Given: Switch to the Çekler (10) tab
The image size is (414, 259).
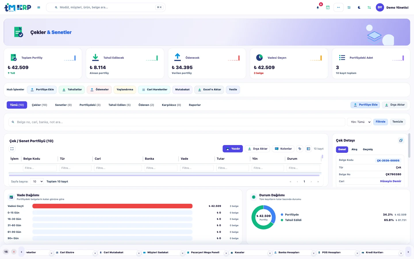Looking at the screenshot, I should pyautogui.click(x=39, y=105).
